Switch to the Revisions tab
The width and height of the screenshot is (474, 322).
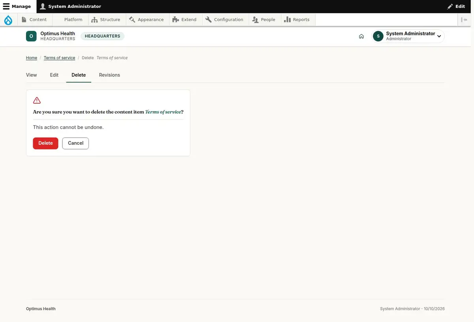tap(109, 75)
